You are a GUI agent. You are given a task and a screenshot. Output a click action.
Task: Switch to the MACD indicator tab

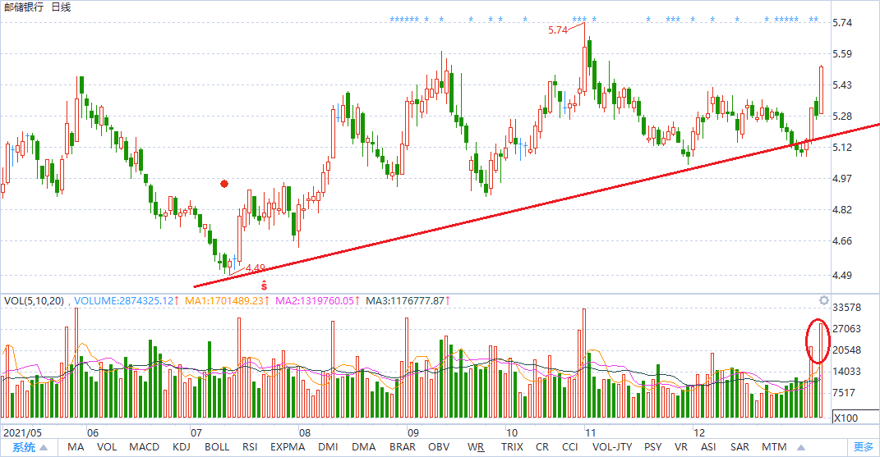[x=144, y=447]
